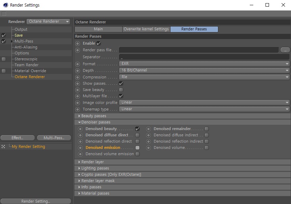
Task: Open the Tonemap type dropdown
Action: pyautogui.click(x=204, y=109)
